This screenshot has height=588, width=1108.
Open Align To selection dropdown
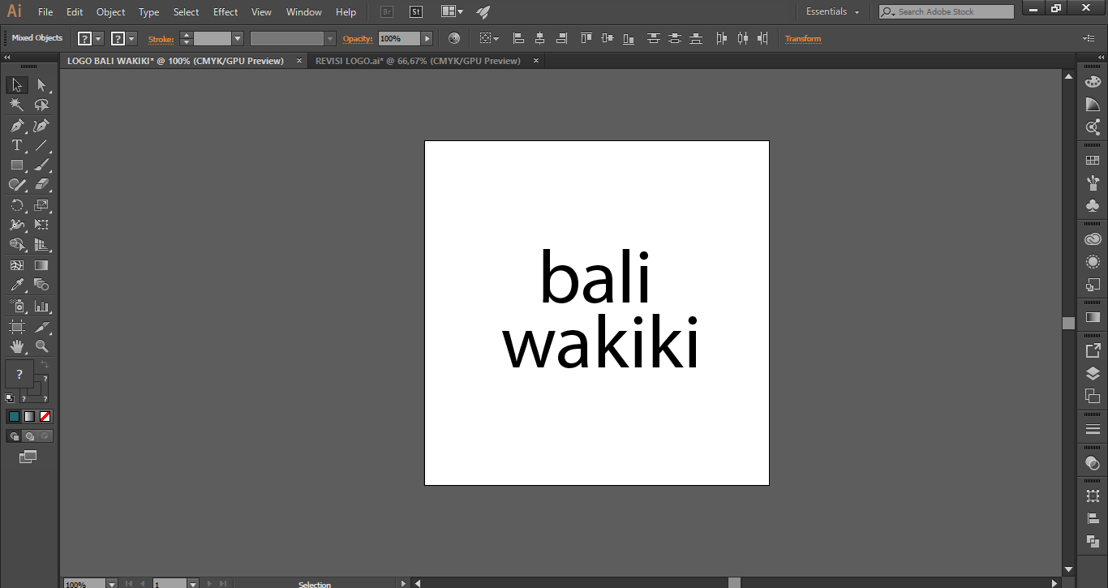[489, 38]
